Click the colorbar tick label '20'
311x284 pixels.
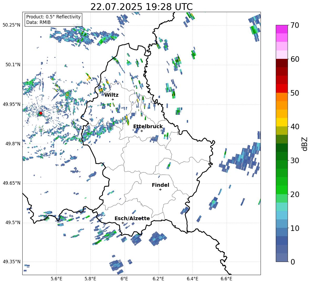(x=295, y=194)
